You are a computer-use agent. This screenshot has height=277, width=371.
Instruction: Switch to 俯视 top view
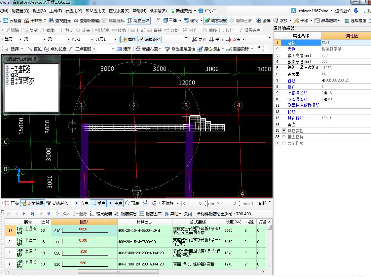coord(191,20)
